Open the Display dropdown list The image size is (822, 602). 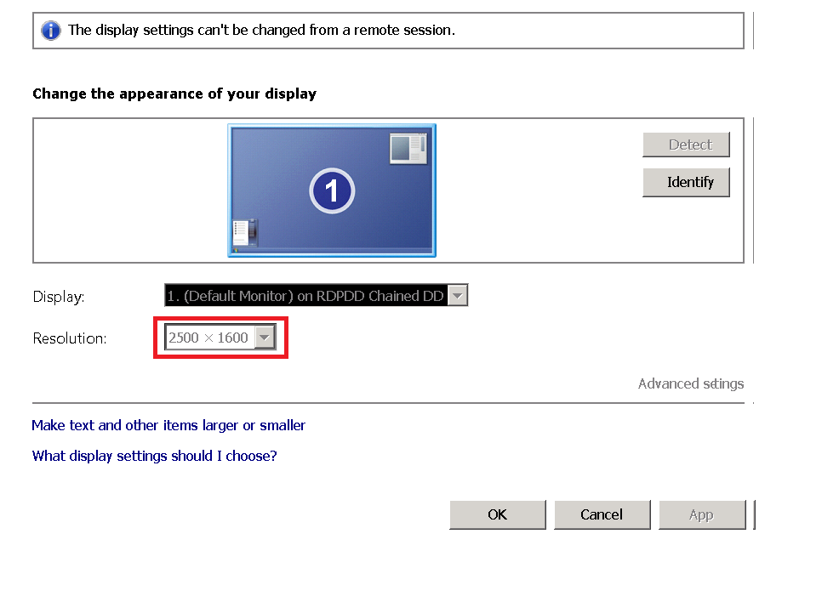316,296
